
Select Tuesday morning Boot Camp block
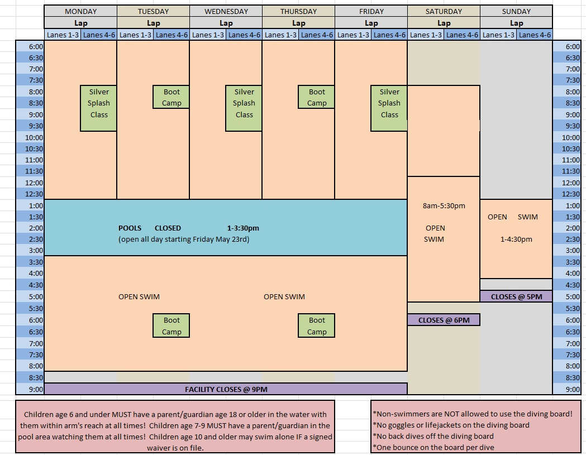[x=171, y=97]
